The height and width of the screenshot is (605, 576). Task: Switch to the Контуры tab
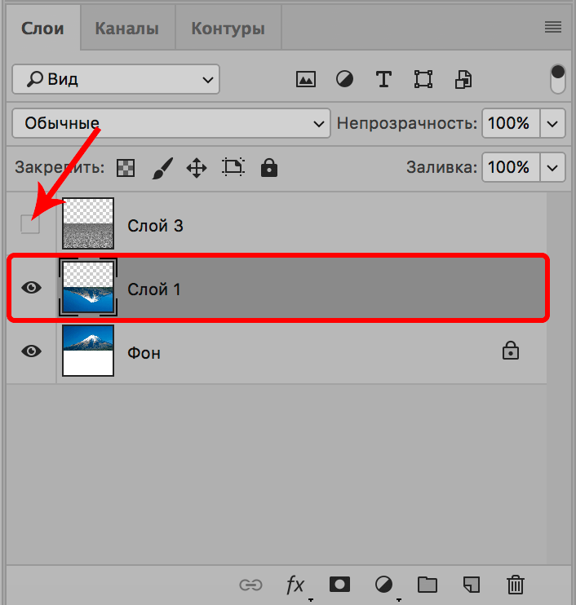point(228,29)
